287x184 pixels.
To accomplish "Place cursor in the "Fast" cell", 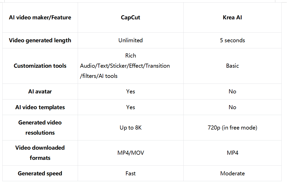I will click(131, 174).
